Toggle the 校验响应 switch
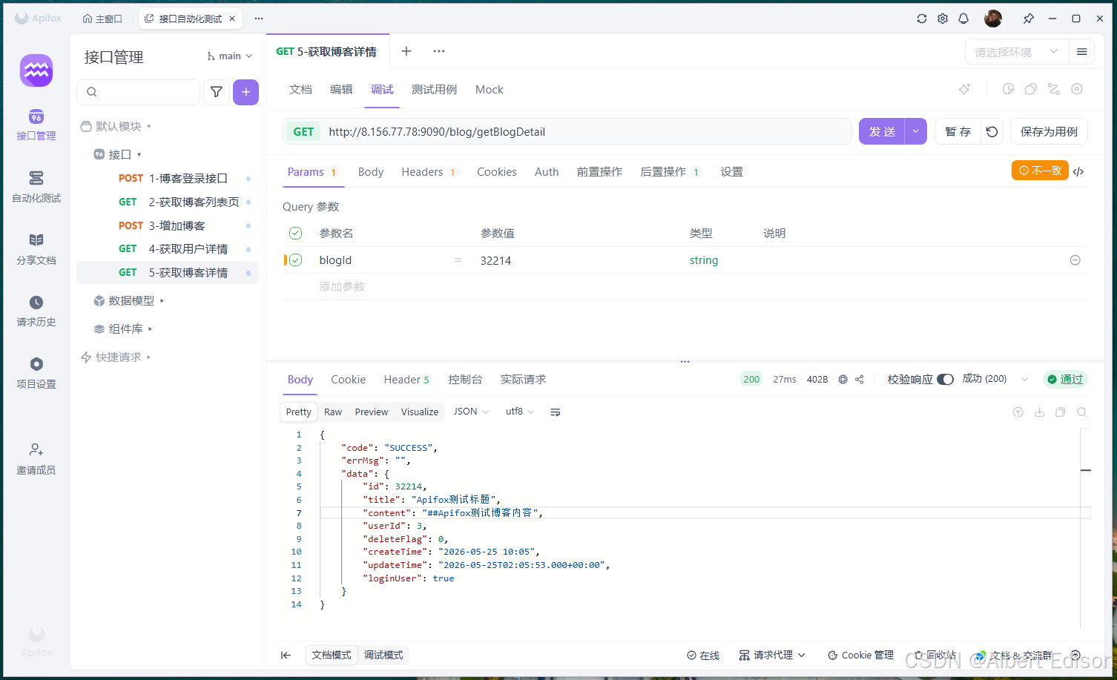Viewport: 1117px width, 680px height. point(945,380)
